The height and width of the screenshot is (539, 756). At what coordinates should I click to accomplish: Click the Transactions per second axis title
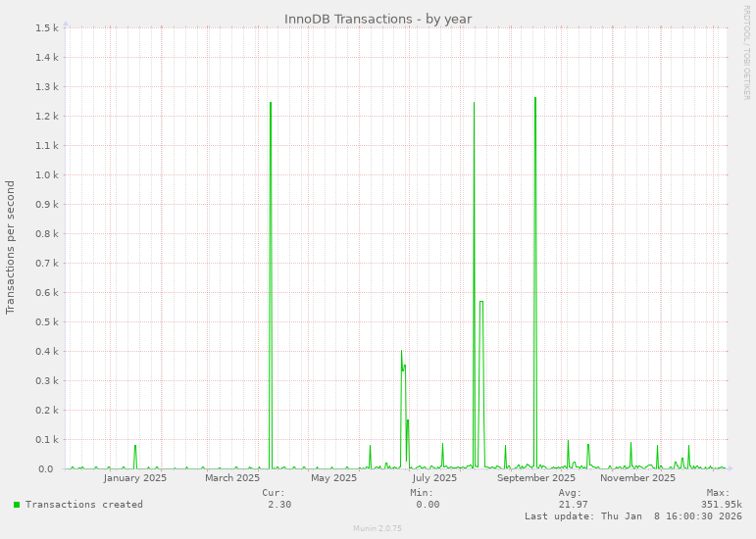[10, 248]
